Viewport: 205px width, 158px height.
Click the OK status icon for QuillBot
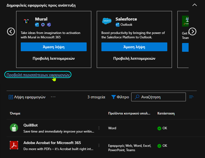[x=159, y=128]
